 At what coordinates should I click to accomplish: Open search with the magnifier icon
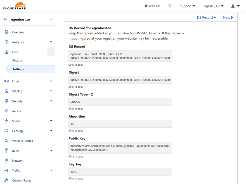point(170,6)
